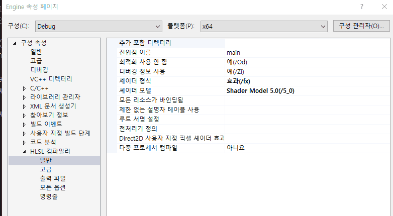Image resolution: width=393 pixels, height=216 pixels.
Task: Expand the 사용자 지정 빌드 단계 node
Action: (x=24, y=134)
